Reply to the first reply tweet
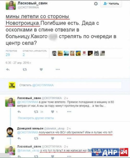 tap(19, 112)
